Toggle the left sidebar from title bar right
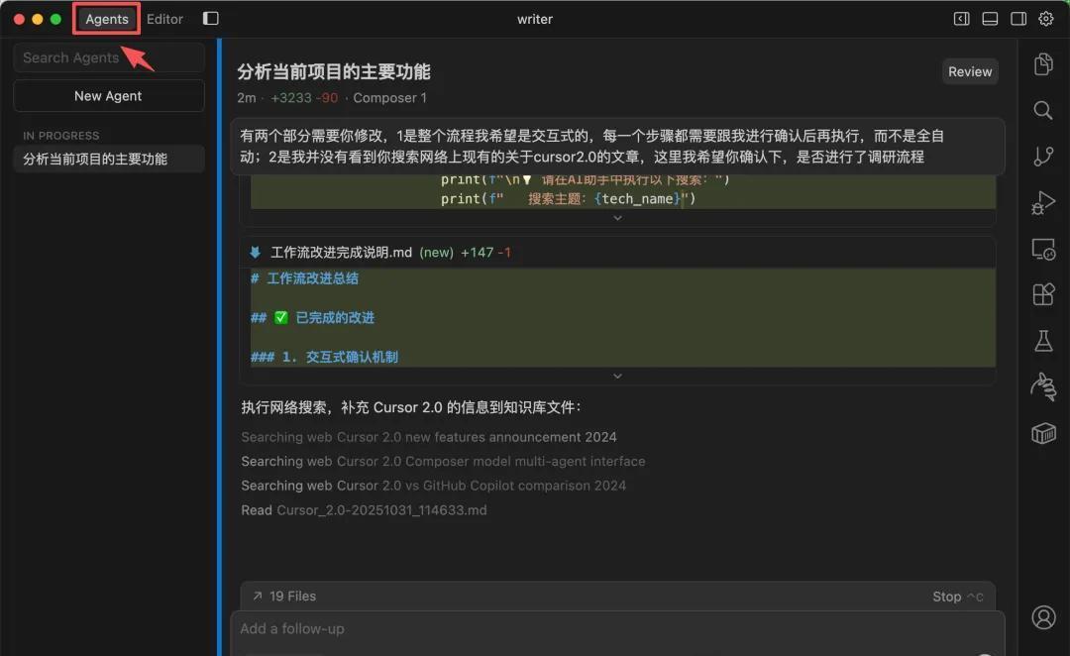The width and height of the screenshot is (1070, 656). [960, 19]
